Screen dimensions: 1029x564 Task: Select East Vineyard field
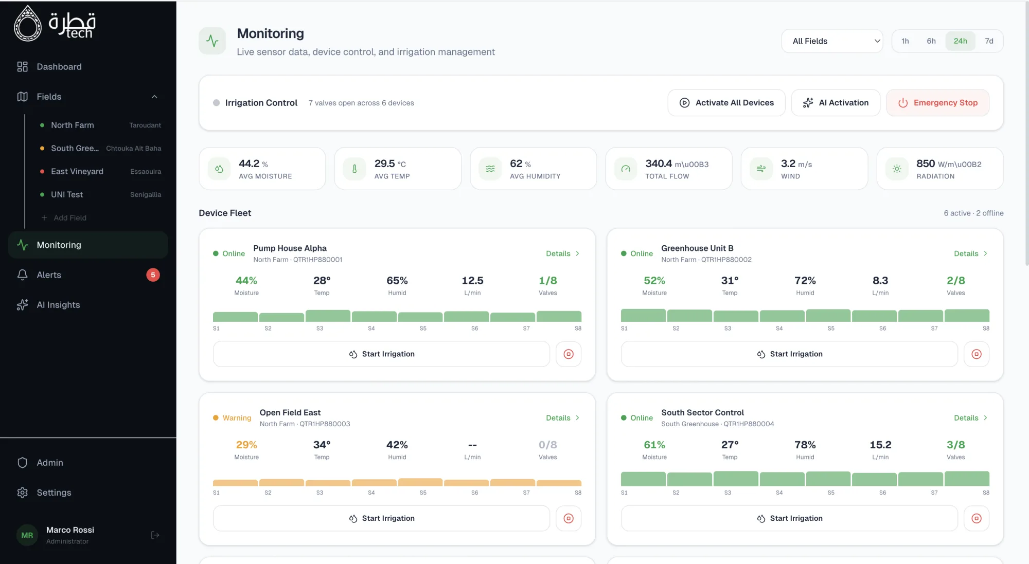100,171
